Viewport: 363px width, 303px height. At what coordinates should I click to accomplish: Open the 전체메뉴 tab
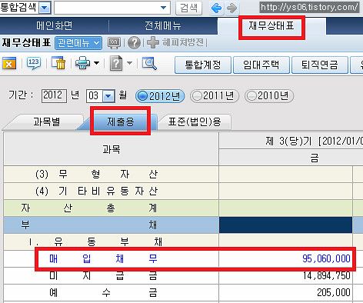click(x=163, y=26)
